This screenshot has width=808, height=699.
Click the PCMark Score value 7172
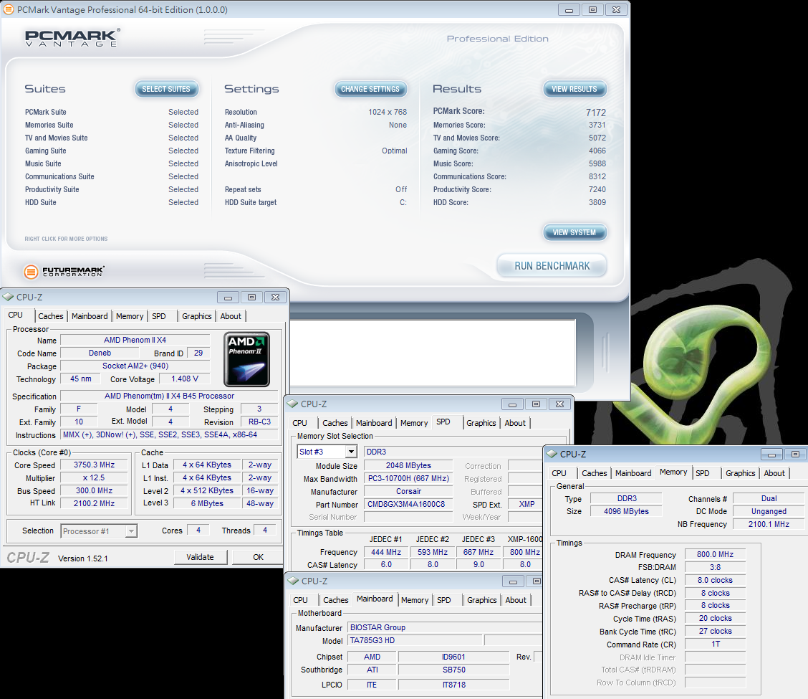point(596,113)
